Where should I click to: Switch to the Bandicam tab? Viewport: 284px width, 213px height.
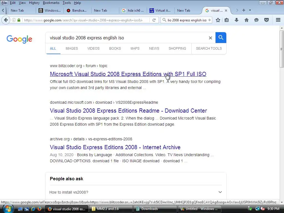[x=77, y=11]
